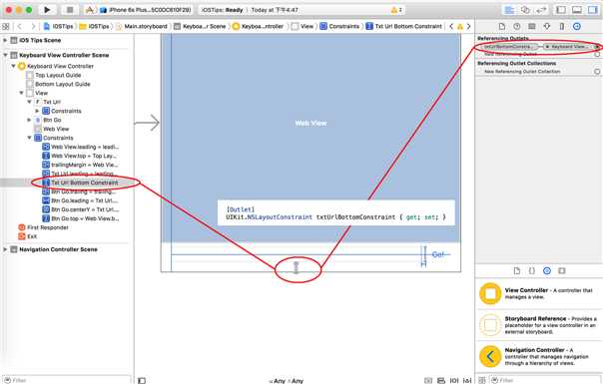The height and width of the screenshot is (384, 603).
Task: Select the Keyboa...r Scene breadcrumb
Action: click(200, 26)
